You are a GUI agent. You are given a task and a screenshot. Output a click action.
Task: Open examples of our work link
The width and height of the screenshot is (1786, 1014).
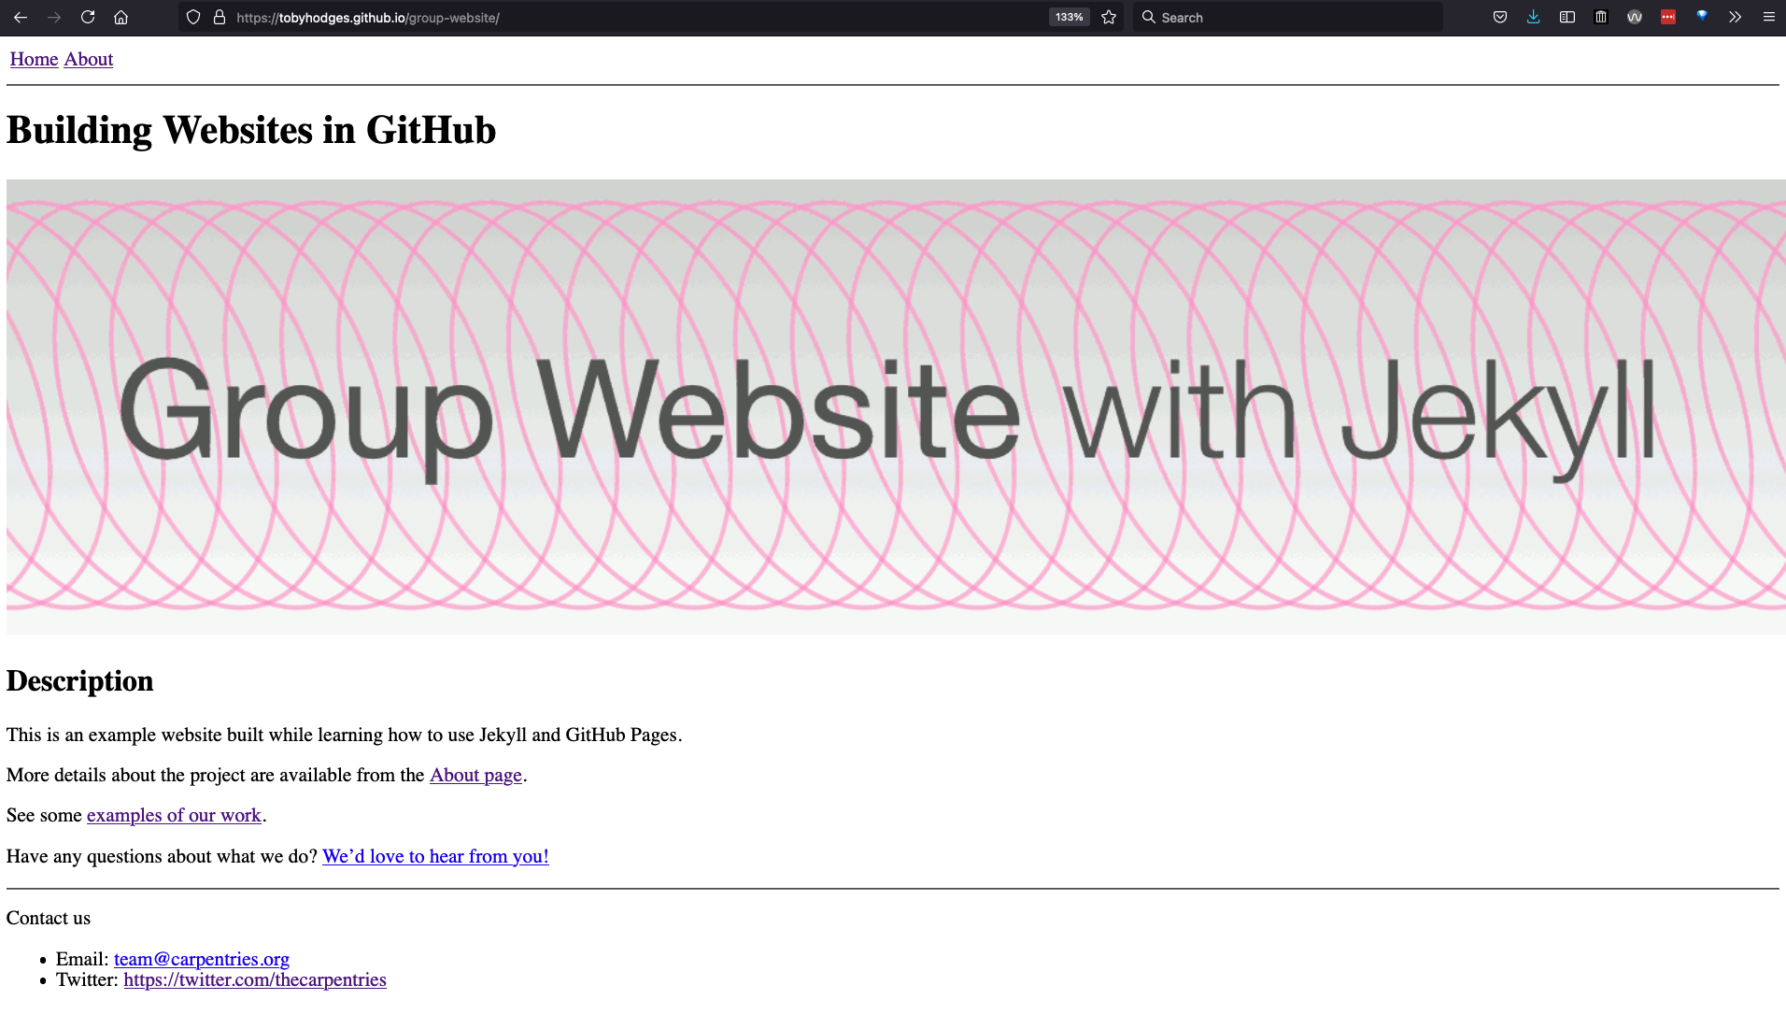coord(174,815)
